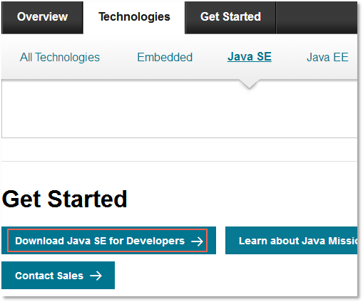The image size is (363, 302).
Task: Click the blank area right of Contact Sales
Action: coord(236,276)
